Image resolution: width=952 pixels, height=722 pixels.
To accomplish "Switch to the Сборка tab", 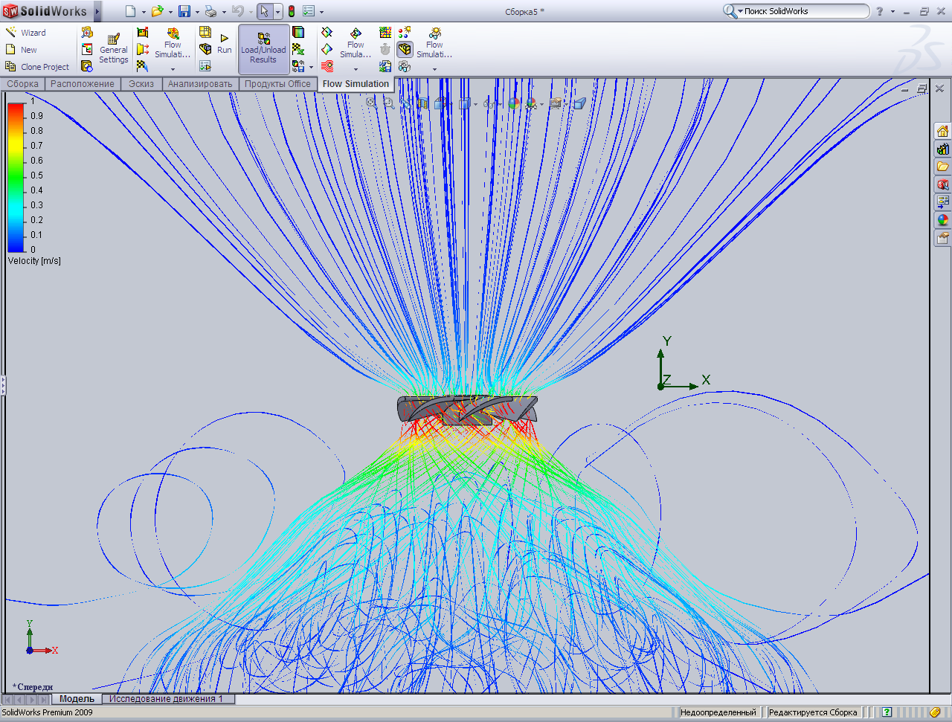I will [23, 84].
